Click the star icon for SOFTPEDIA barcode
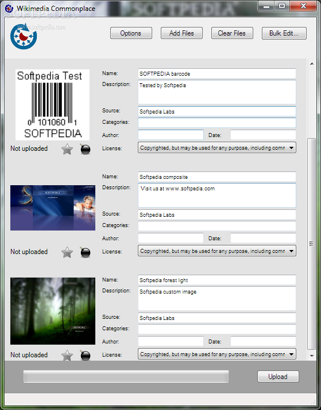This screenshot has height=410, width=321. 67,149
